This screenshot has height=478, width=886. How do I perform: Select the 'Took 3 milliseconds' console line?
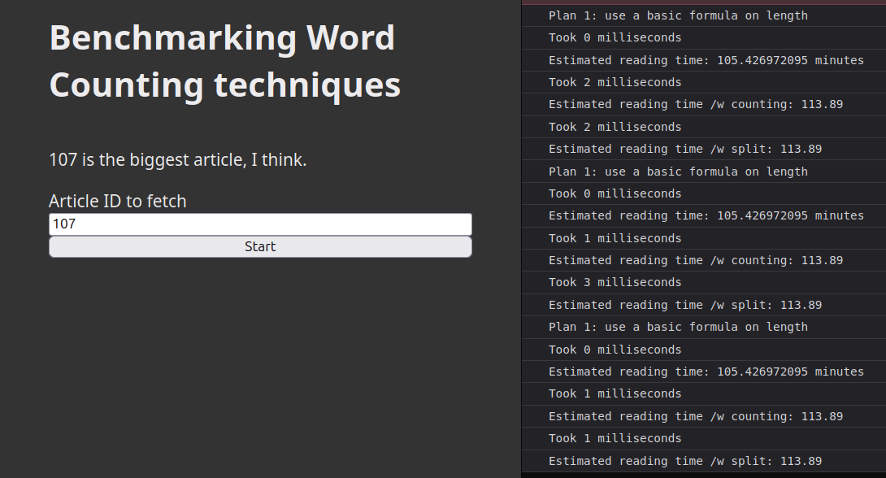coord(615,282)
